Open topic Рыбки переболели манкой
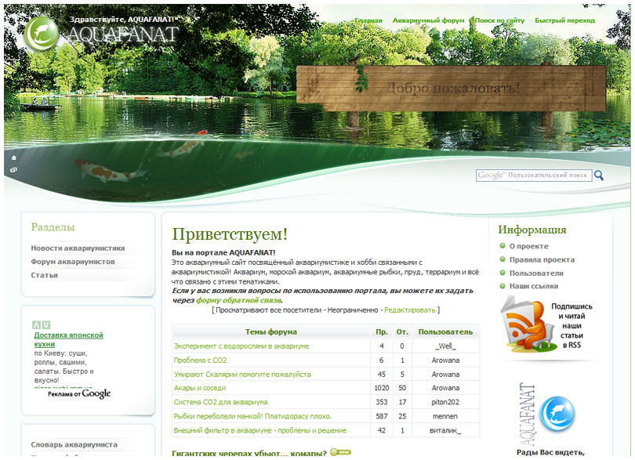 (x=252, y=416)
